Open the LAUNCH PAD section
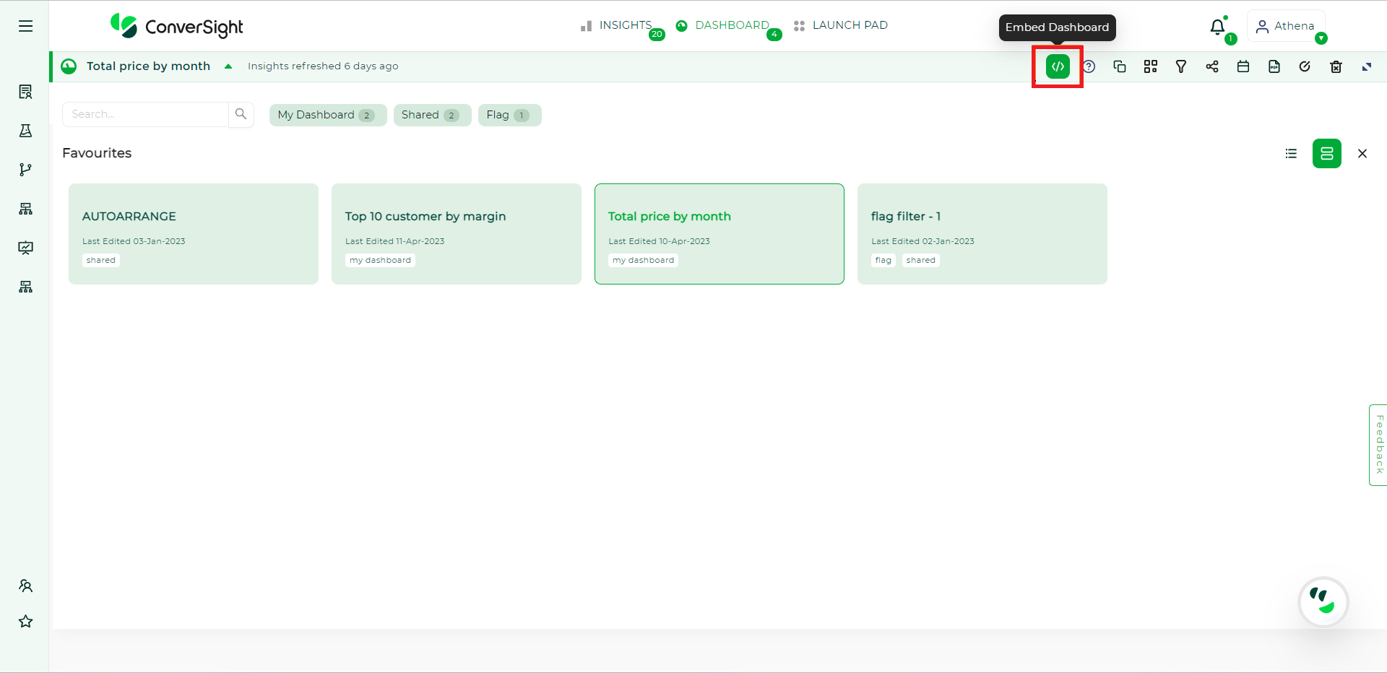Screen dimensions: 1387x673 850,25
